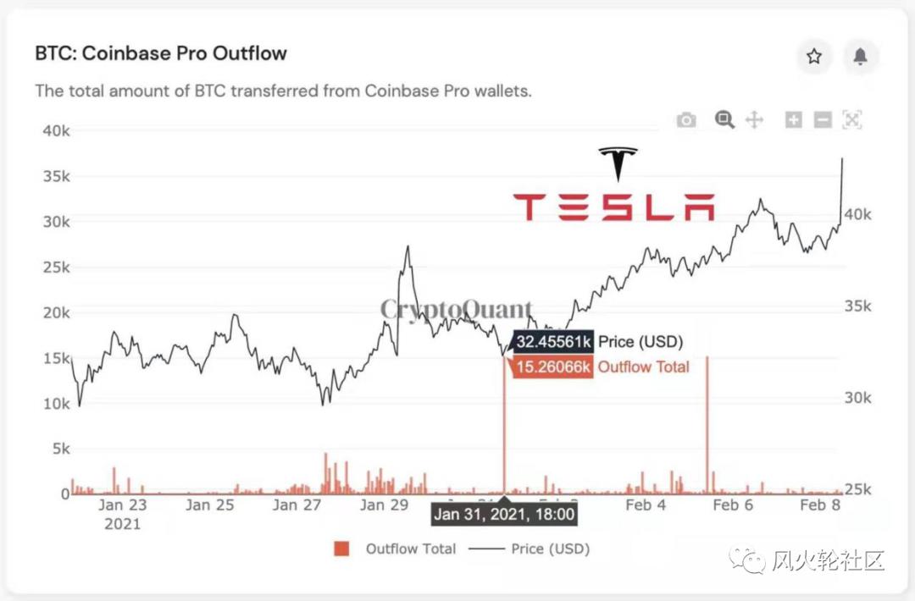This screenshot has width=915, height=601.
Task: Select the magnifier box-zoom tool
Action: [x=724, y=120]
